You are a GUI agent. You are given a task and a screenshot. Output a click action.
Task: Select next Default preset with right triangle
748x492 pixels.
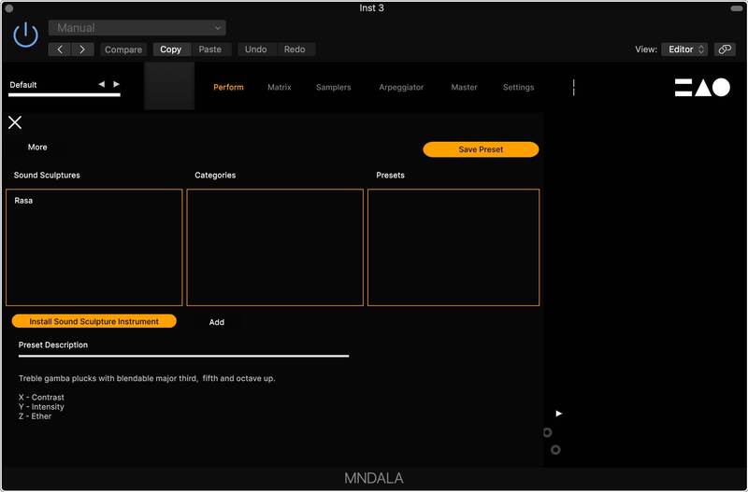coord(116,84)
